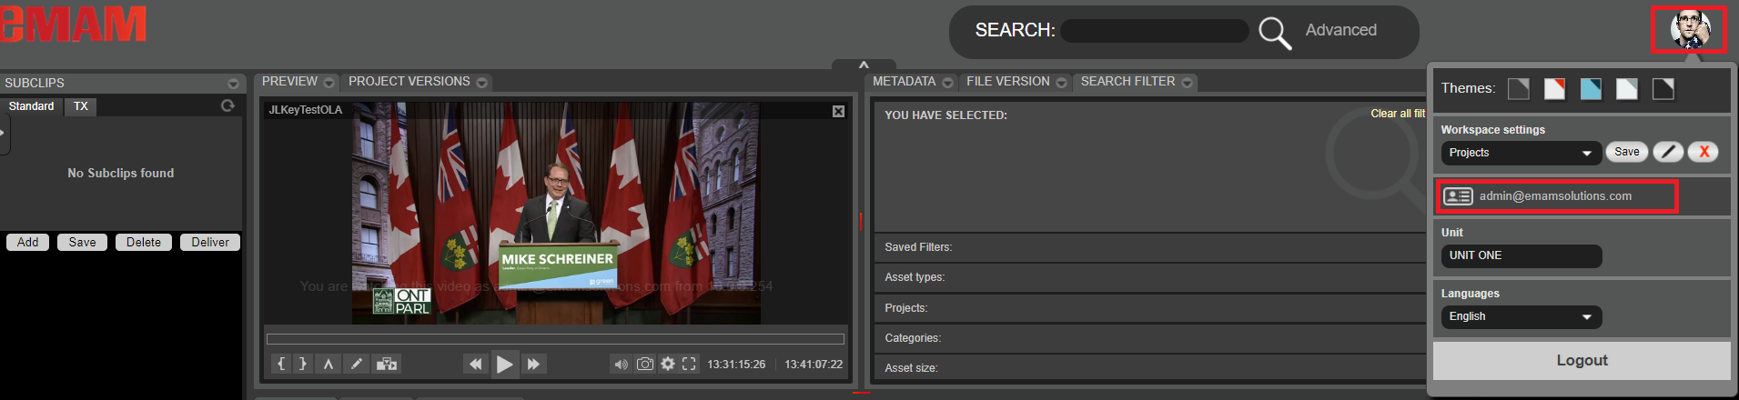Choose the white and gray theme swatch
Image resolution: width=1739 pixels, height=400 pixels.
pyautogui.click(x=1627, y=89)
